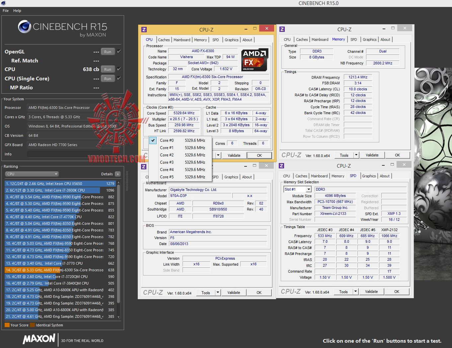Open Caches tab in the CPU-Z memory timings window
The image size is (452, 348).
click(302, 40)
